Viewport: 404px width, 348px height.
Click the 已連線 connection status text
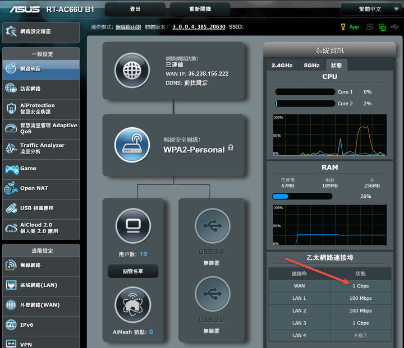tap(175, 64)
